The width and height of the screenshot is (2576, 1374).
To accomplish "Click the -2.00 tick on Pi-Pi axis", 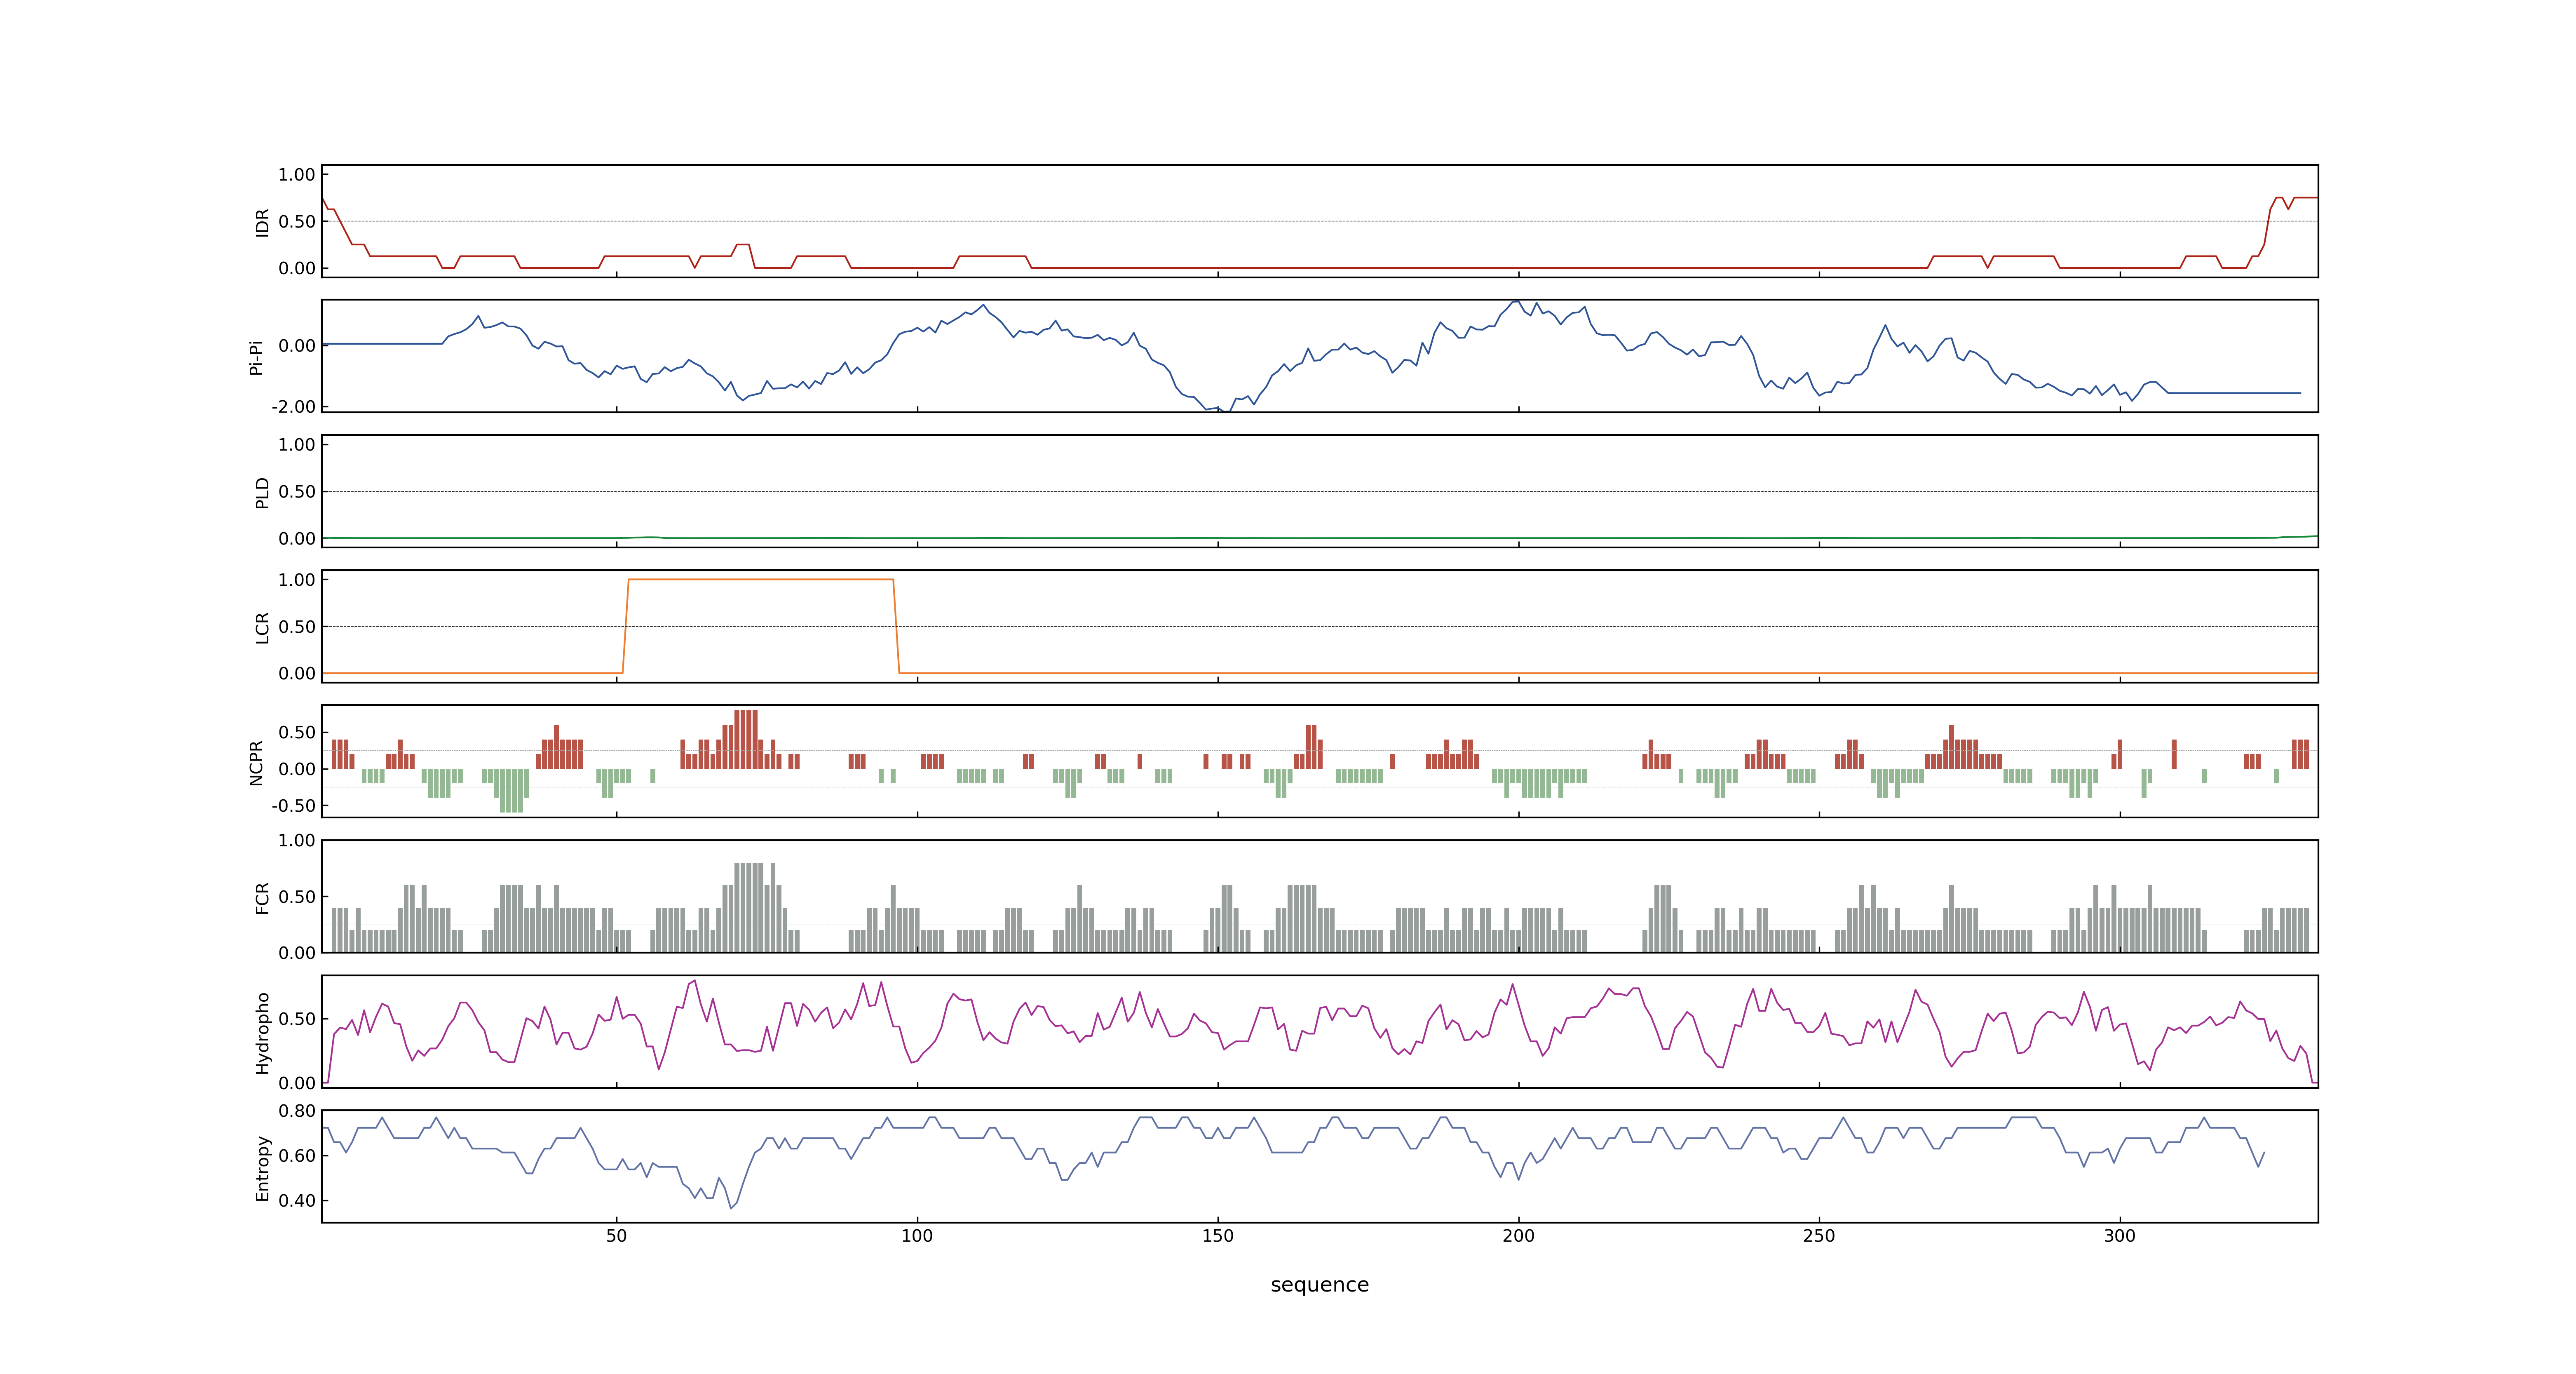I will pos(293,407).
